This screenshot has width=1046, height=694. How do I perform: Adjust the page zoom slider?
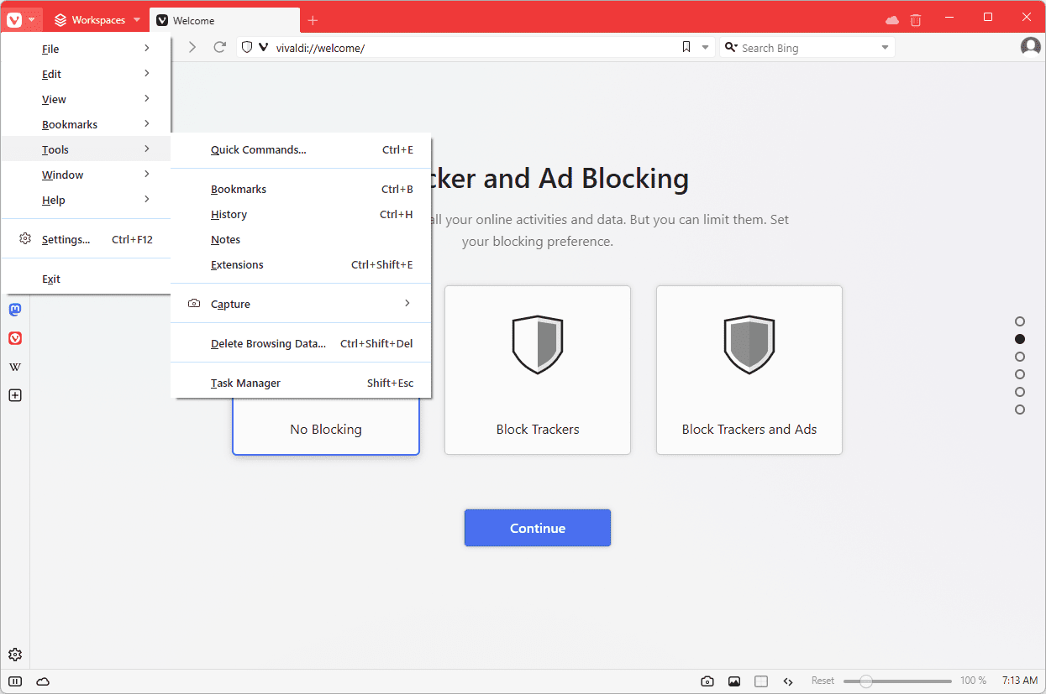tap(866, 681)
